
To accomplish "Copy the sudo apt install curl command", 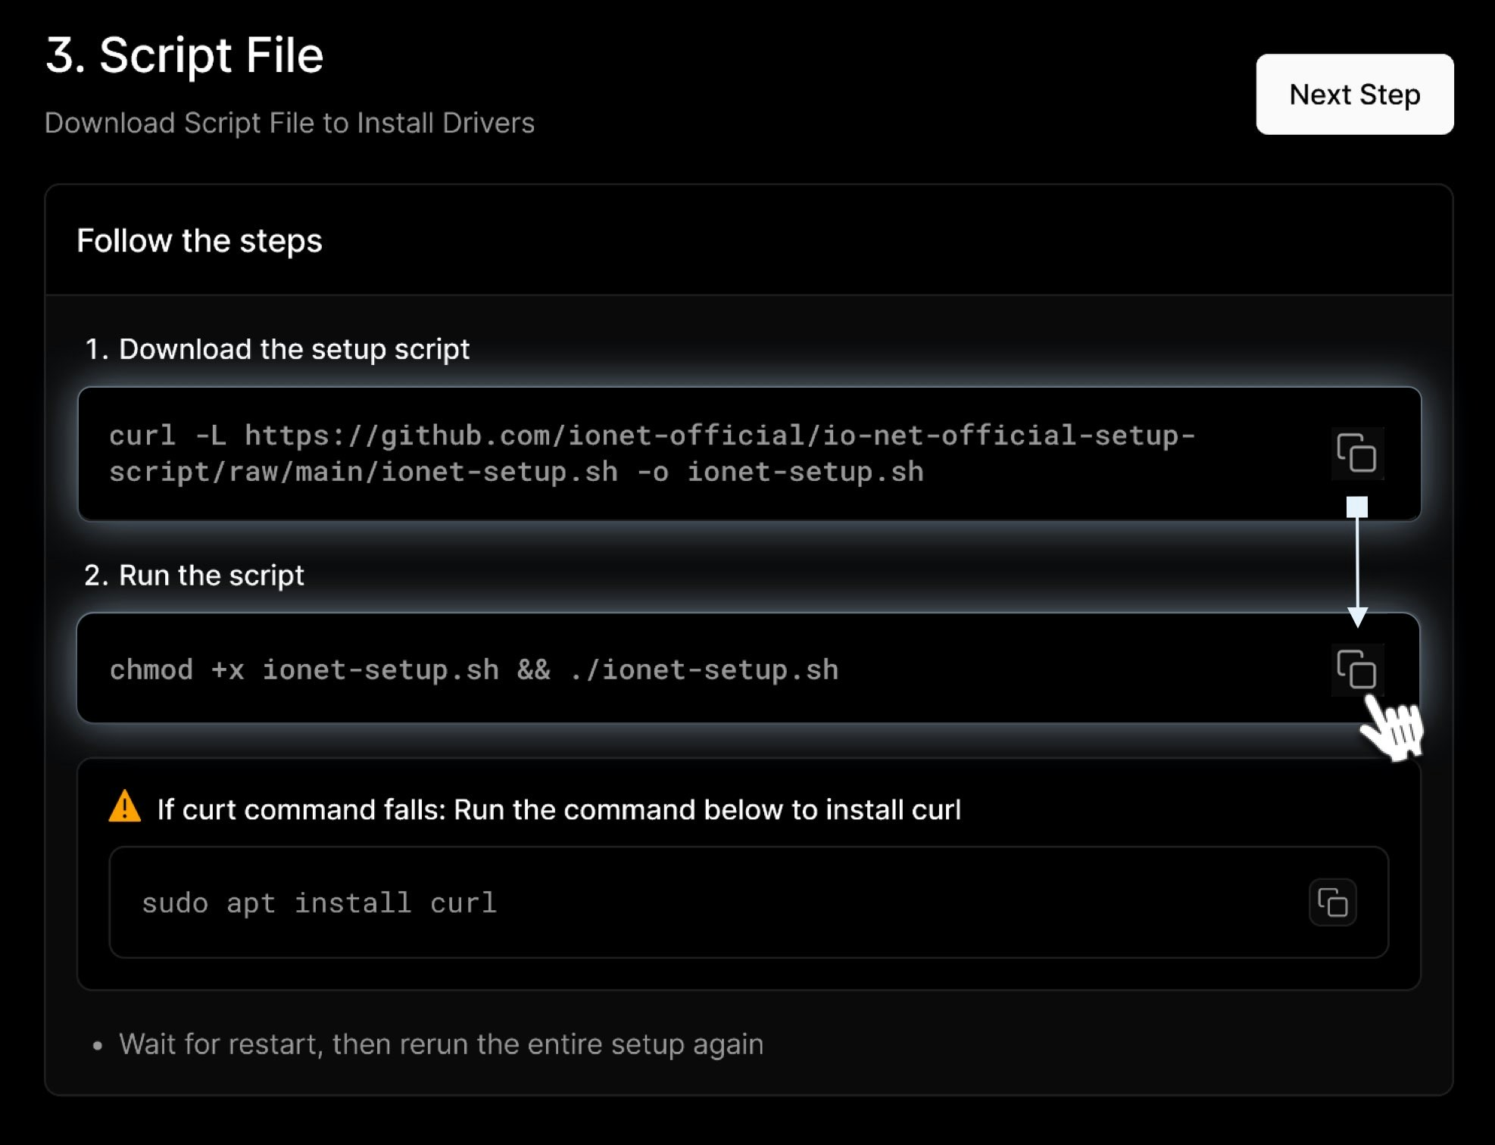I will [x=1332, y=903].
